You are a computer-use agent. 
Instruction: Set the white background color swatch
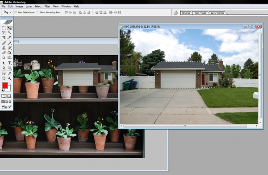[x=9, y=89]
